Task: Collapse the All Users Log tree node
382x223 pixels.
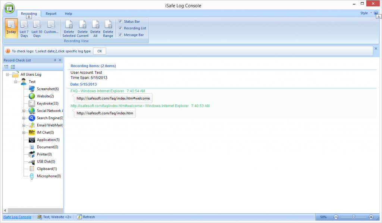Action: (7, 75)
